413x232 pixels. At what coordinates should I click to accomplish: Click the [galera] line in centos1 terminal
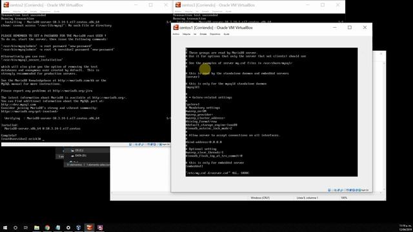point(192,104)
